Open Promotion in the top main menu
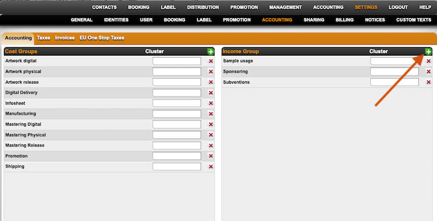437x221 pixels. coord(244,7)
